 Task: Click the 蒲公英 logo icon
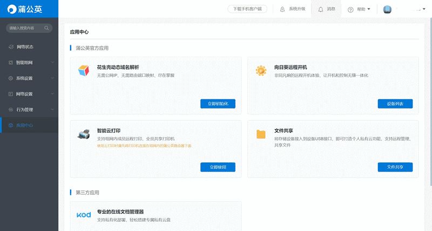pos(12,9)
